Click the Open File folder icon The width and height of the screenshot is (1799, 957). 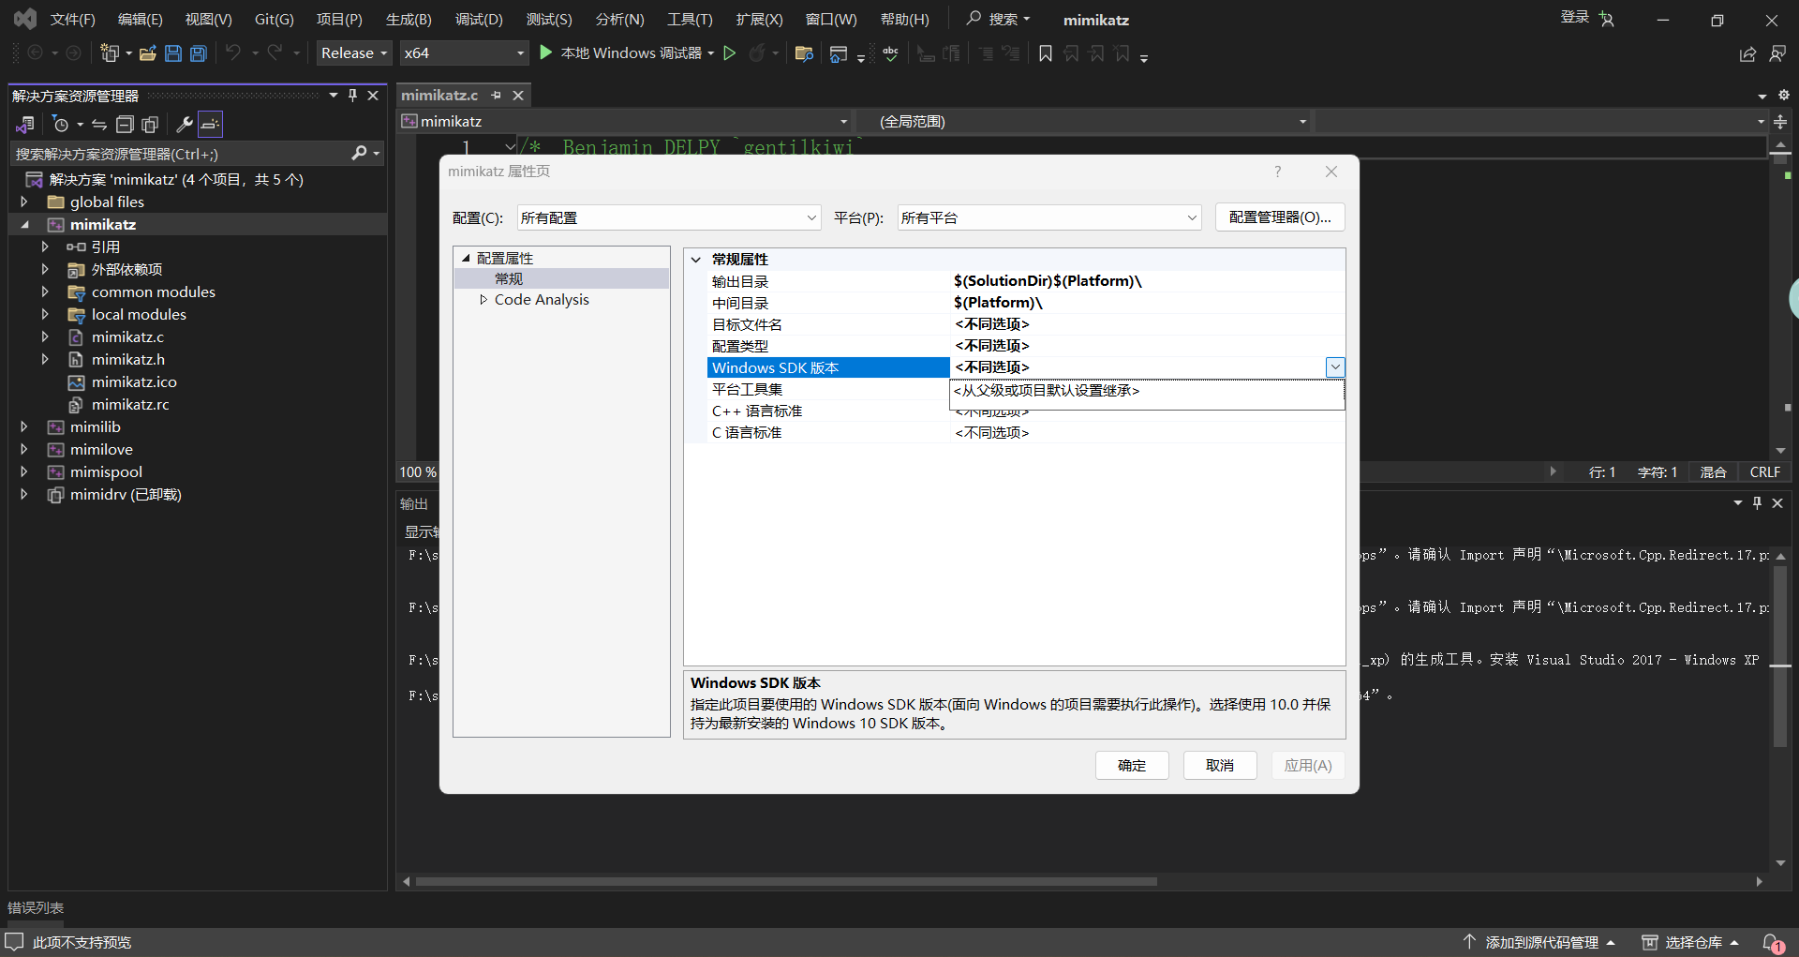pos(148,53)
